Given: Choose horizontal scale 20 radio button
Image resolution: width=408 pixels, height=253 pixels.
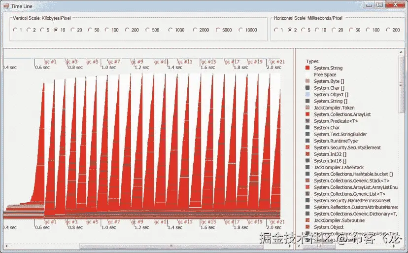Looking at the screenshot, I should (334, 30).
